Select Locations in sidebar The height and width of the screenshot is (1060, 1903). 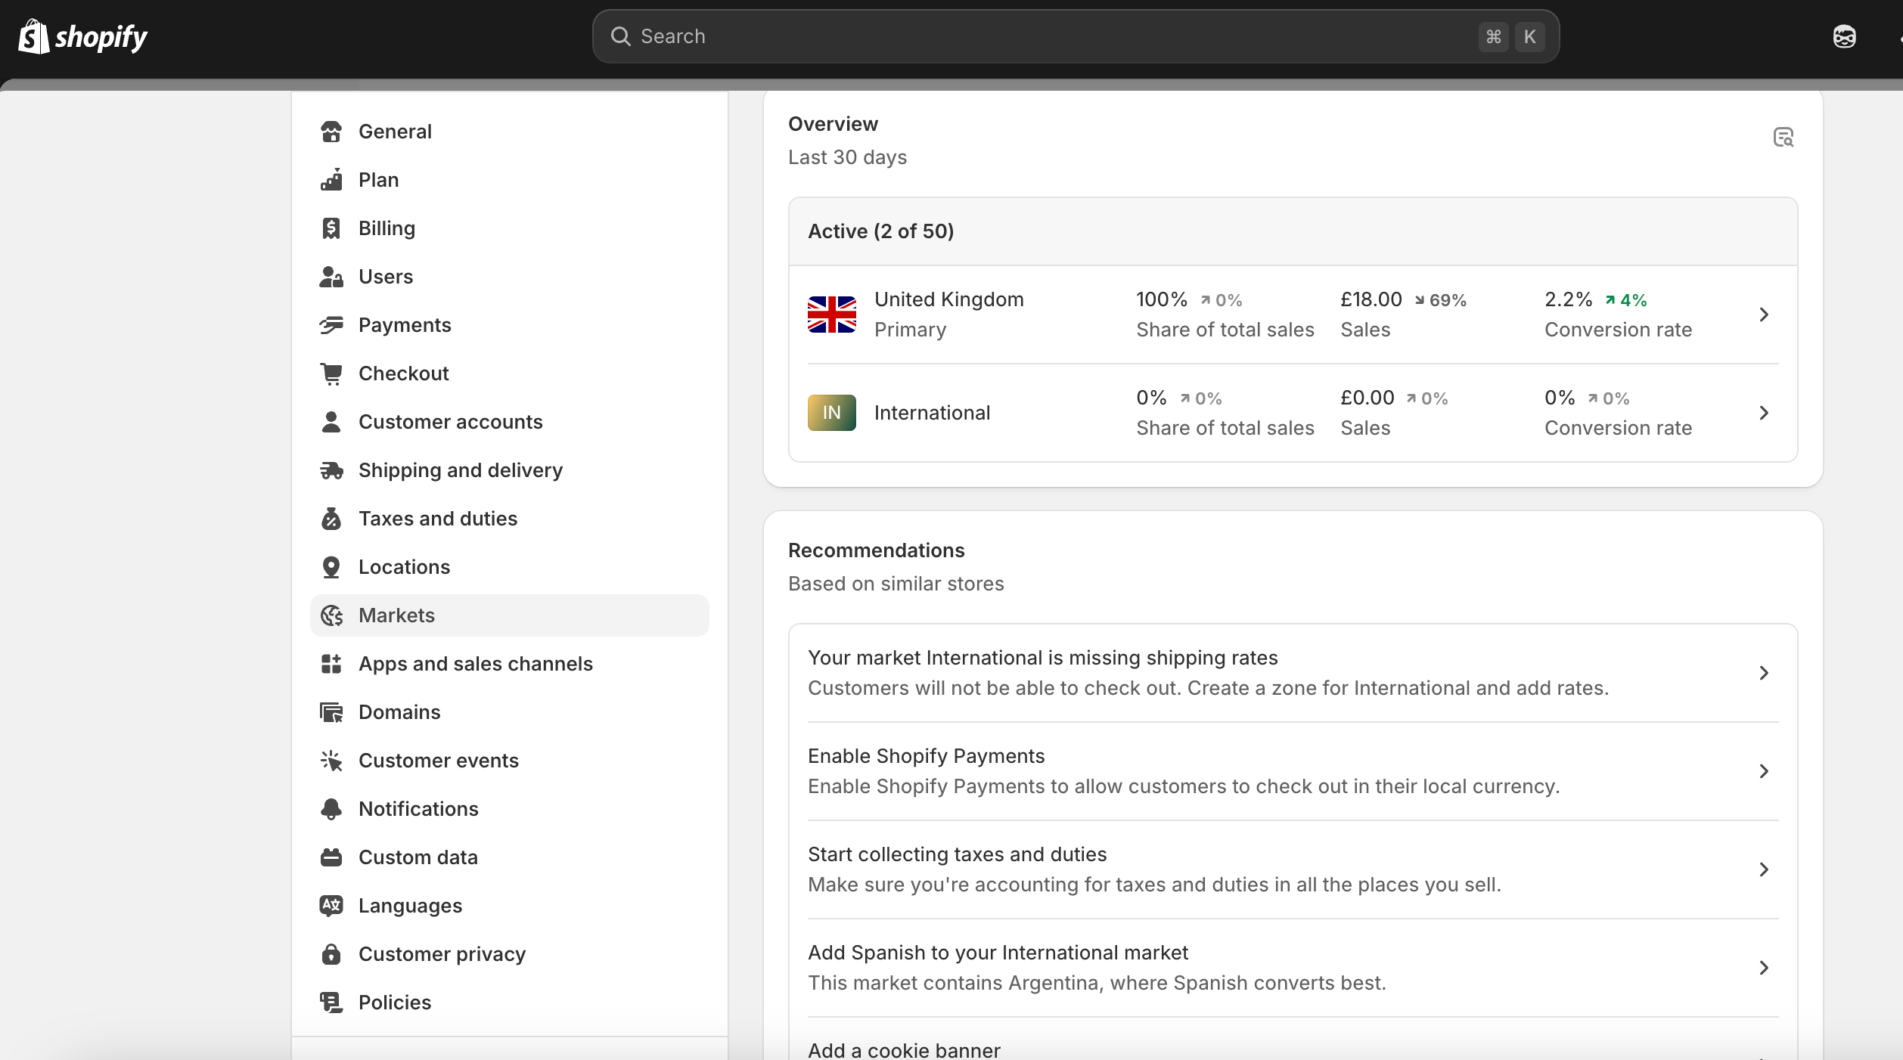pos(509,567)
